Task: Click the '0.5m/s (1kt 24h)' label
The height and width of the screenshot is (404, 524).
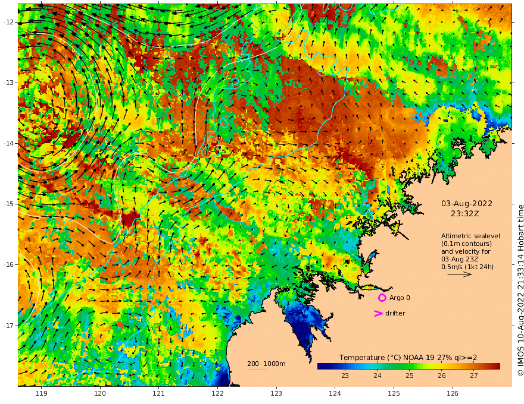Action: [467, 267]
